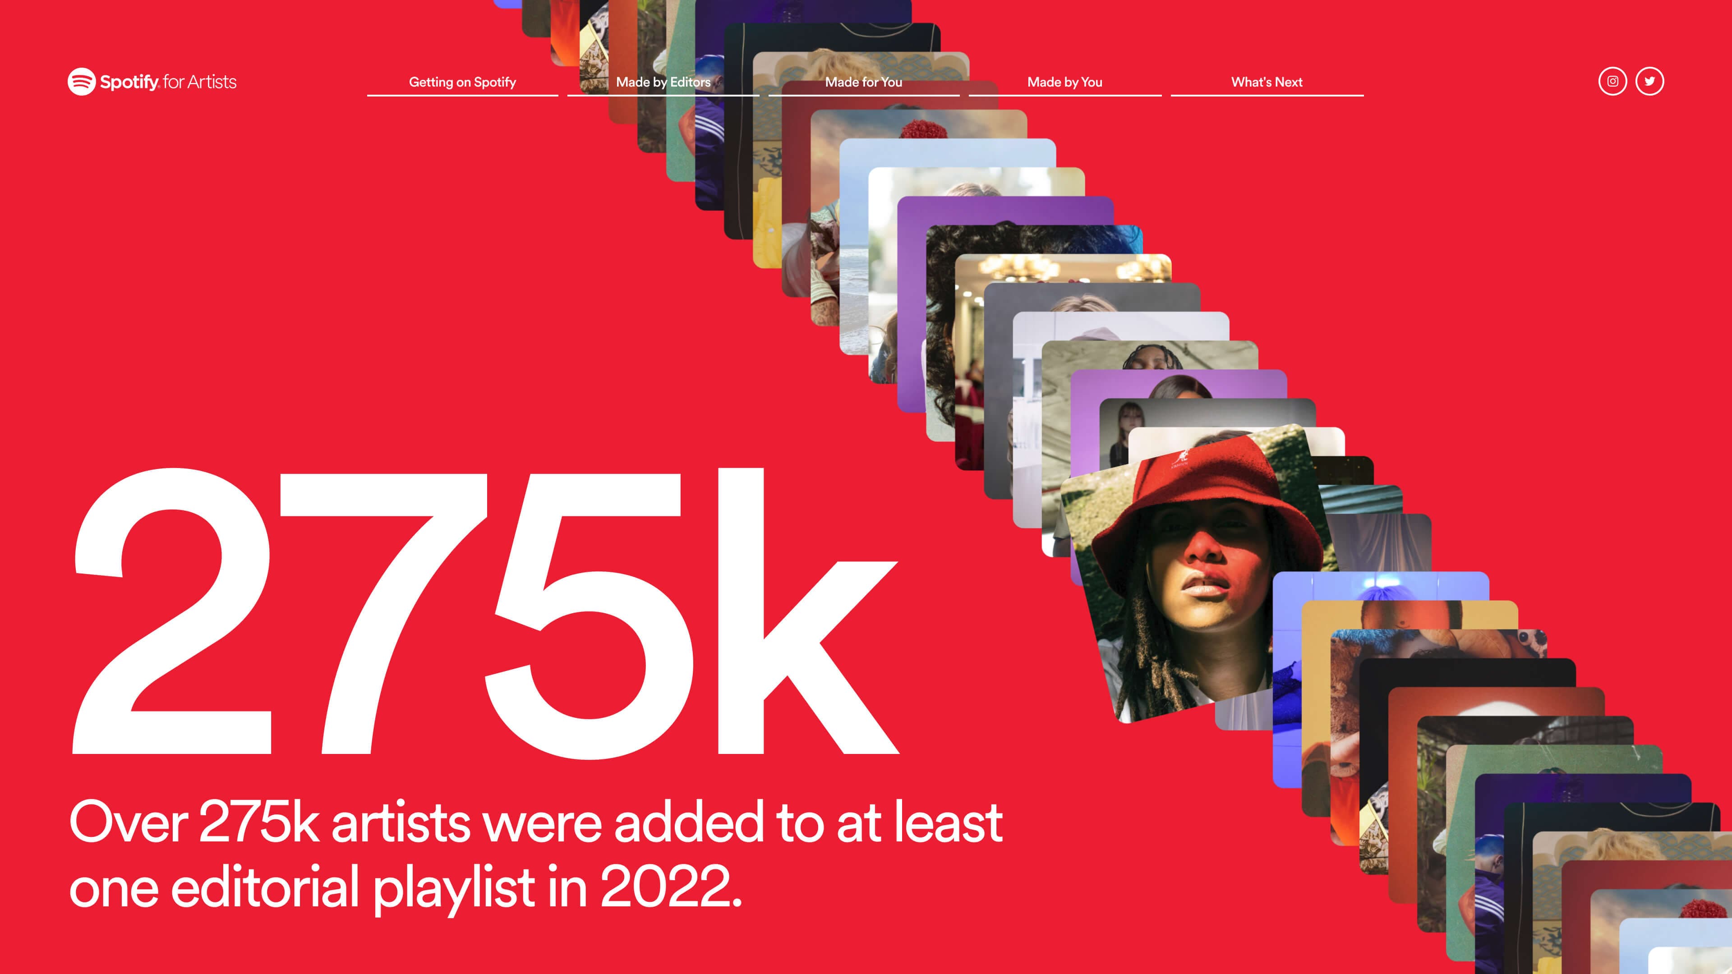Click the Spotify circular logo icon
This screenshot has height=974, width=1732.
[81, 81]
